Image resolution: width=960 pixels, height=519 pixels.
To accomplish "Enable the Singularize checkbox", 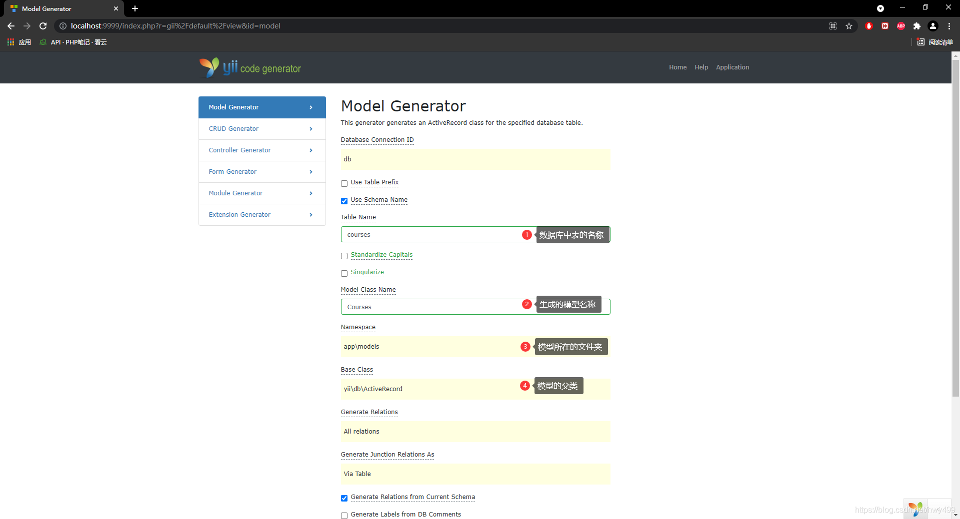I will pyautogui.click(x=344, y=273).
